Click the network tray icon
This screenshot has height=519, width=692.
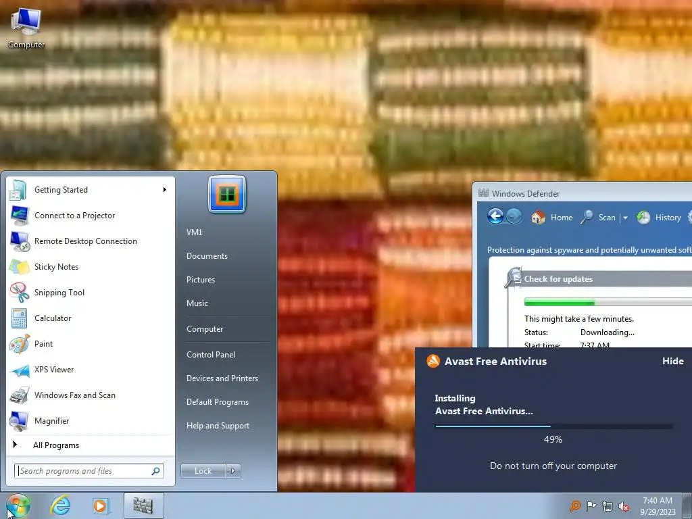608,506
